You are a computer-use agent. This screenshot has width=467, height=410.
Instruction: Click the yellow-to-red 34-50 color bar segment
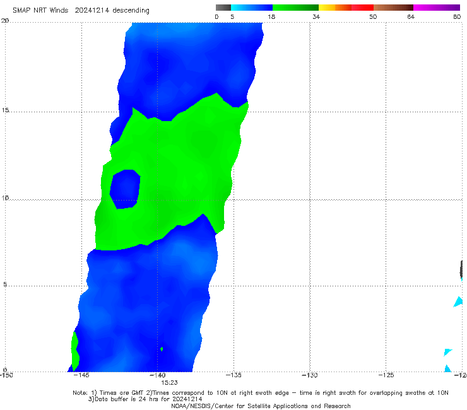pos(346,8)
